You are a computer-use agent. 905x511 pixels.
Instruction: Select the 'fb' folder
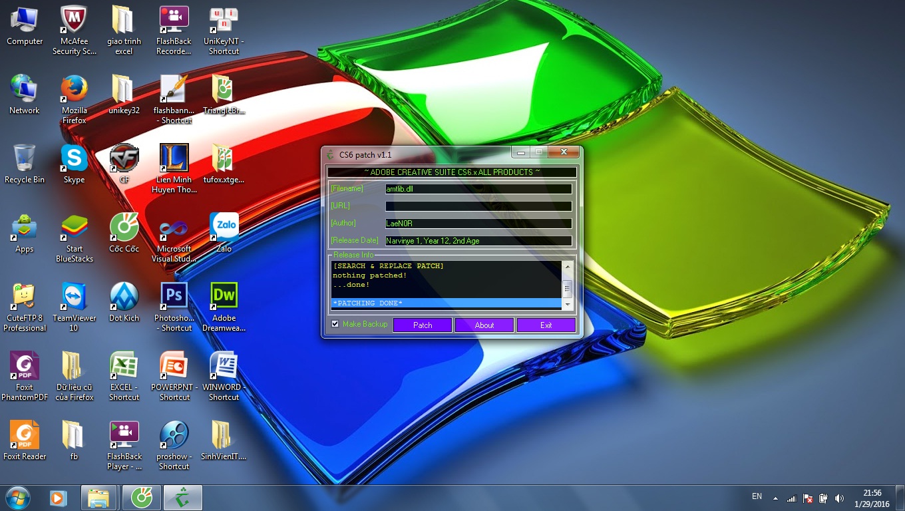pyautogui.click(x=74, y=441)
